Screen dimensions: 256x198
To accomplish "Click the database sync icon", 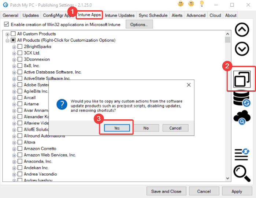I will click(x=242, y=99).
